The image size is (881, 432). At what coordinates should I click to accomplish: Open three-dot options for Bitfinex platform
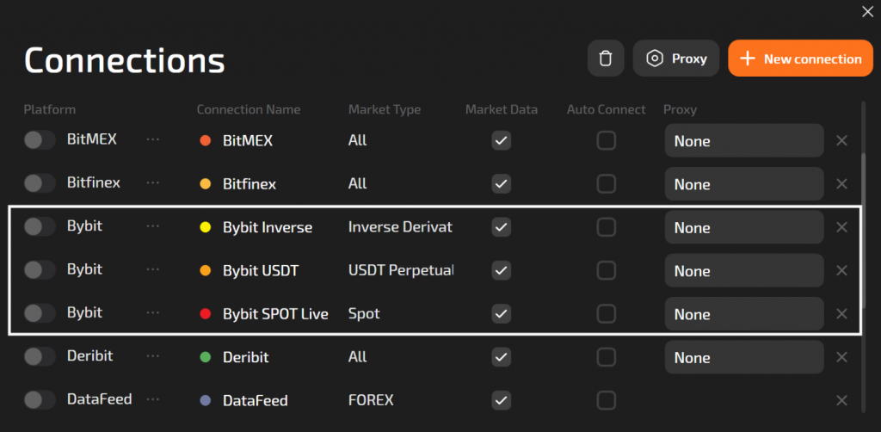click(x=153, y=183)
